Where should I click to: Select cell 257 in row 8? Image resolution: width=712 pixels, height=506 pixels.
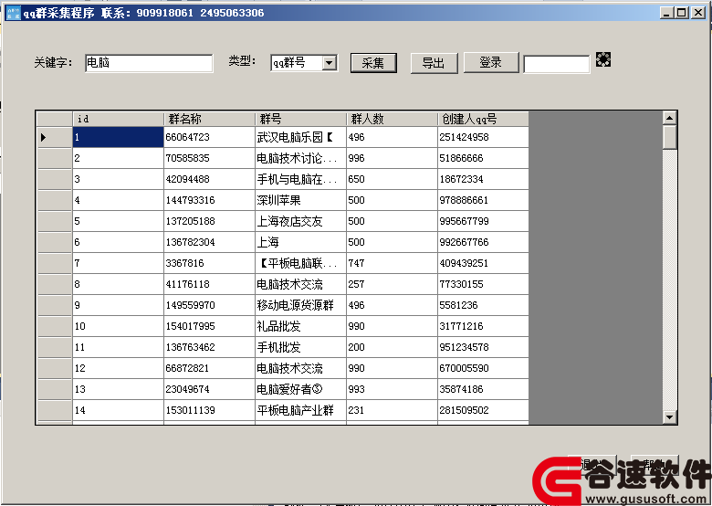(392, 284)
